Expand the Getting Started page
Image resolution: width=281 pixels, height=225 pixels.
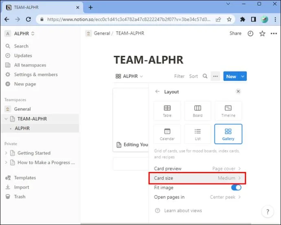coord(6,153)
